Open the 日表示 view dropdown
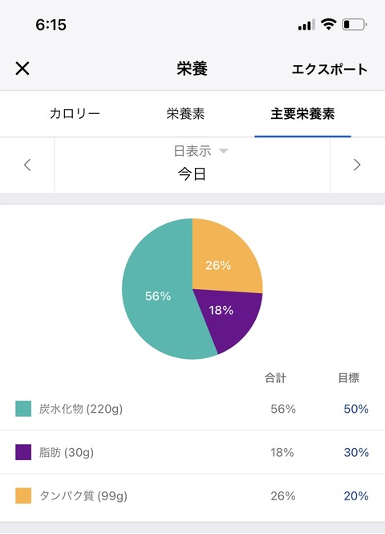The image size is (385, 534). (201, 151)
